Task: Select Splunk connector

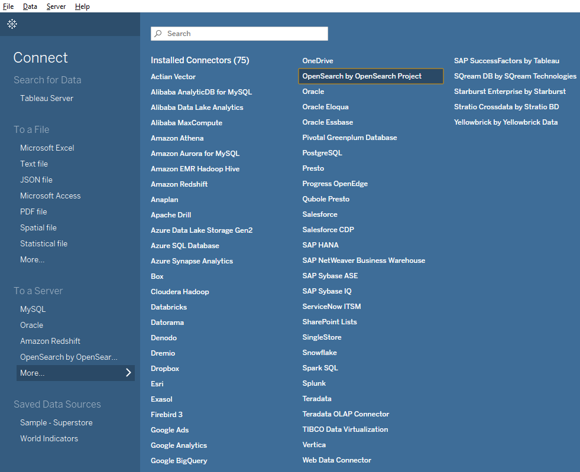Action: (314, 383)
